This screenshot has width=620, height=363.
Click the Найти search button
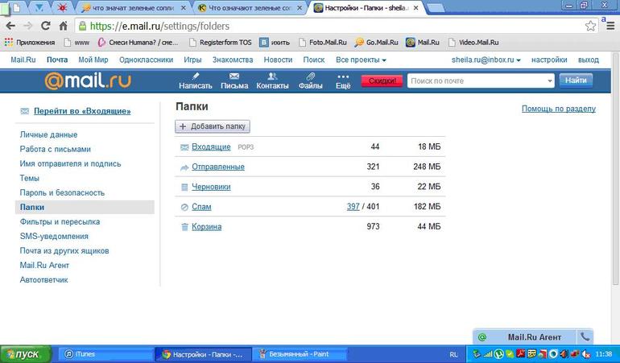576,80
